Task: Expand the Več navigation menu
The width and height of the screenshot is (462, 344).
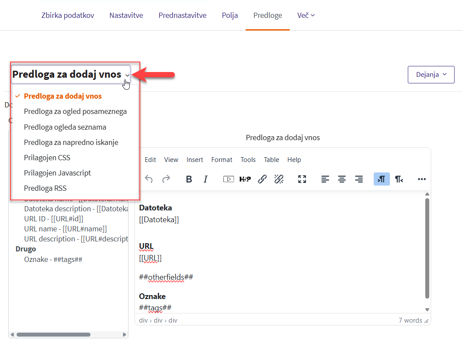Action: (306, 15)
